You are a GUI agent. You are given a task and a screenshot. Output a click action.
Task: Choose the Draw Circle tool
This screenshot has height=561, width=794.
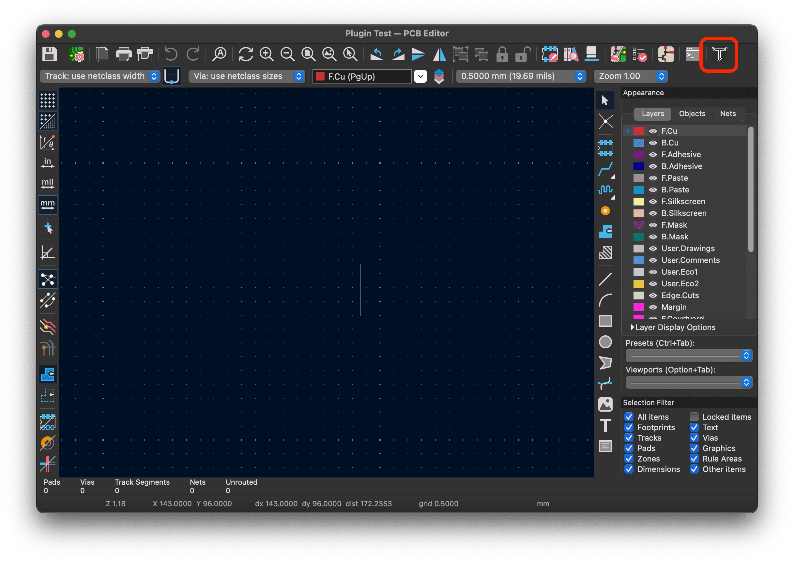coord(605,342)
